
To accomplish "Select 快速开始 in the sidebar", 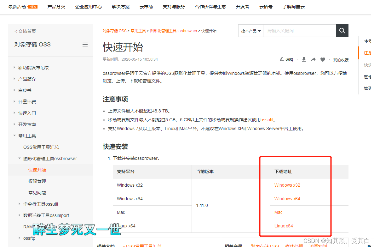I will click(37, 170).
